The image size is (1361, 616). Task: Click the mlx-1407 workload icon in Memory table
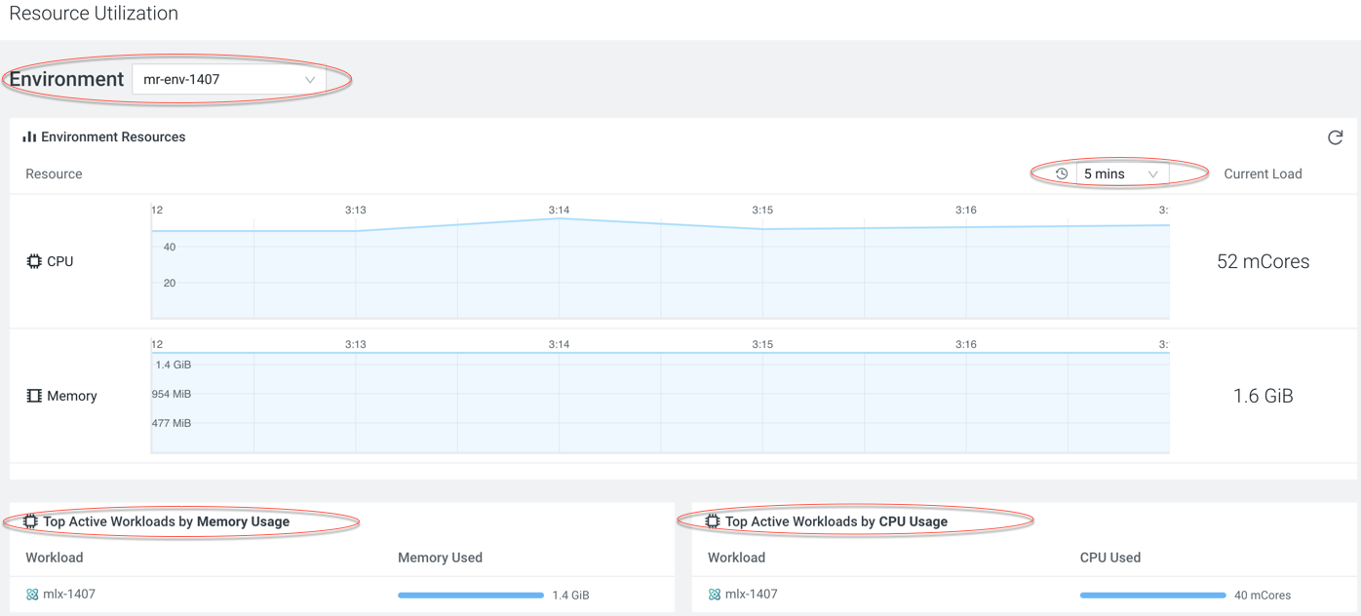click(x=32, y=595)
